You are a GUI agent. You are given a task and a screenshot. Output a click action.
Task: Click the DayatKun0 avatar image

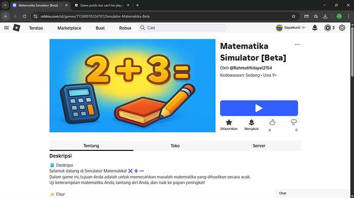tap(279, 28)
